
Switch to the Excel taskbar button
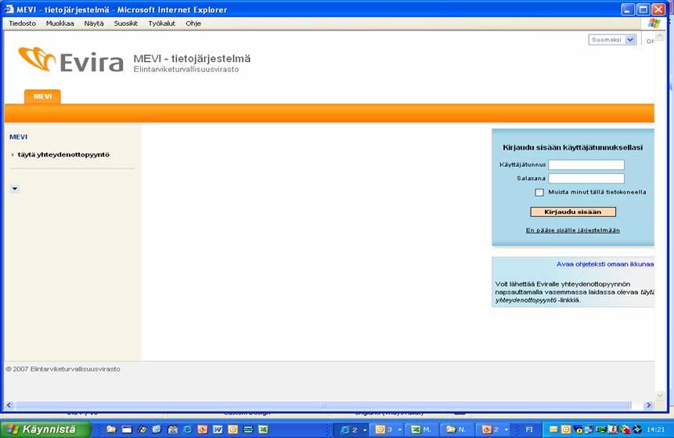tap(421, 429)
